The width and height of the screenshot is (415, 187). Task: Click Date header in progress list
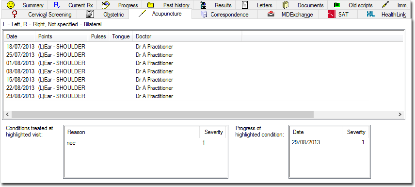[316, 132]
